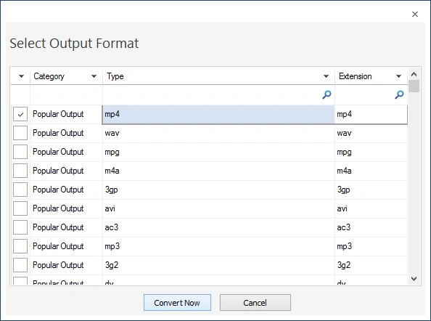
Task: Click scrollbar up arrow in format list
Action: click(414, 74)
